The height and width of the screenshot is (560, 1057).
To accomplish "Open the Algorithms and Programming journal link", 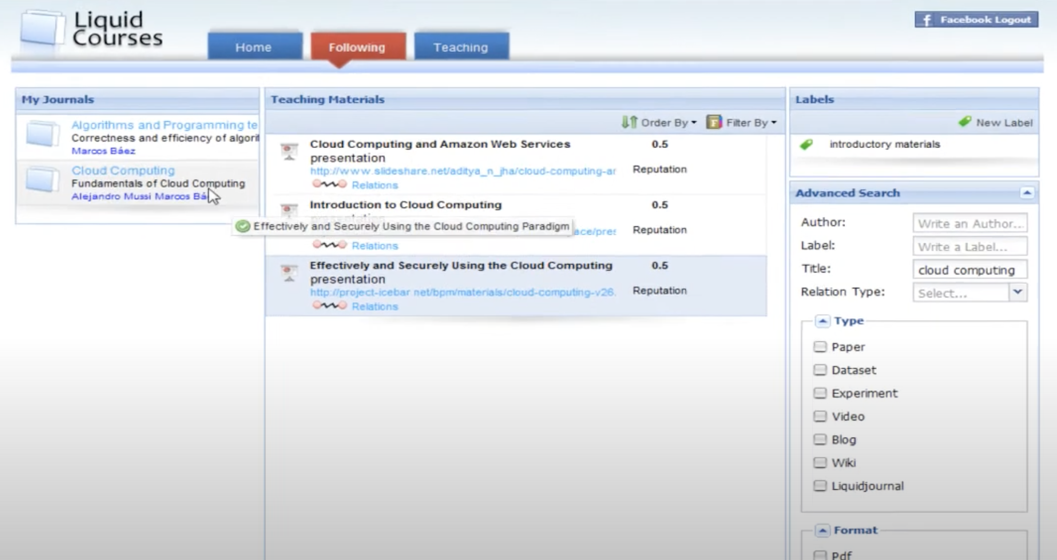I will point(165,125).
